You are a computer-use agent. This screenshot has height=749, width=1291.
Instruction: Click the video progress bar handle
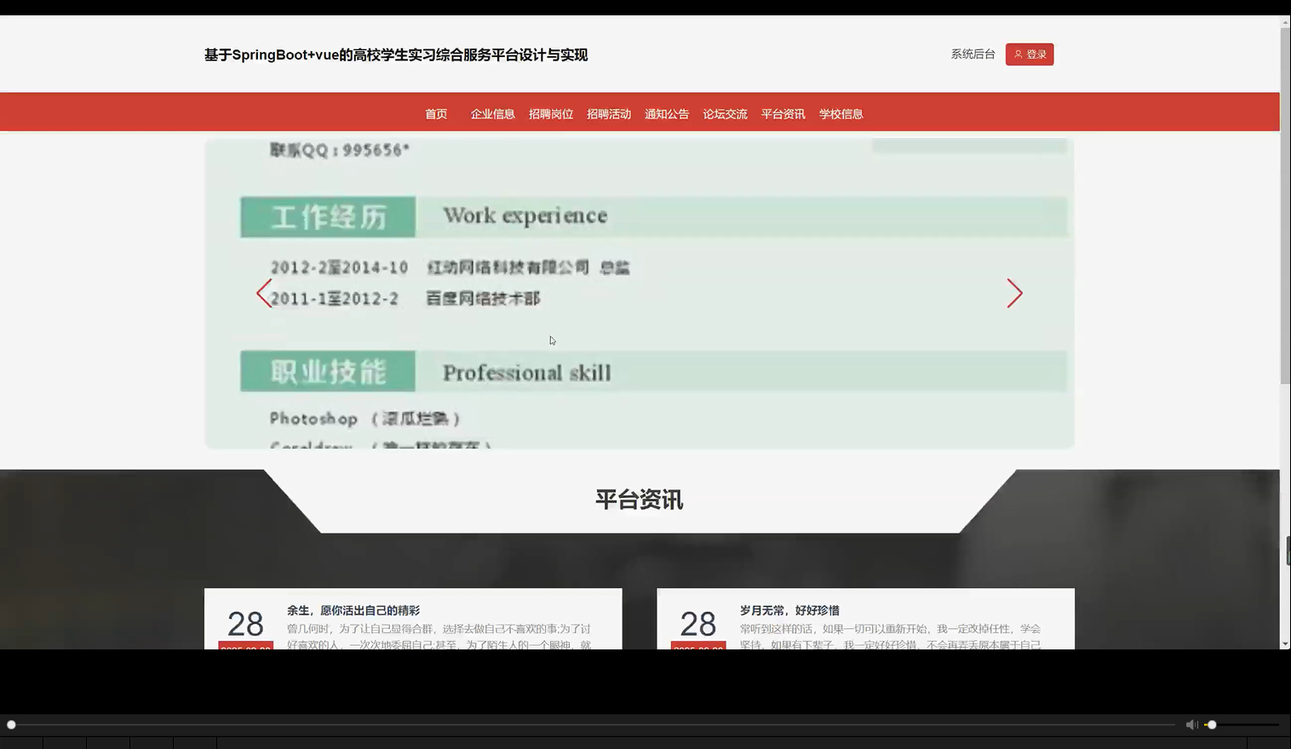[x=11, y=724]
